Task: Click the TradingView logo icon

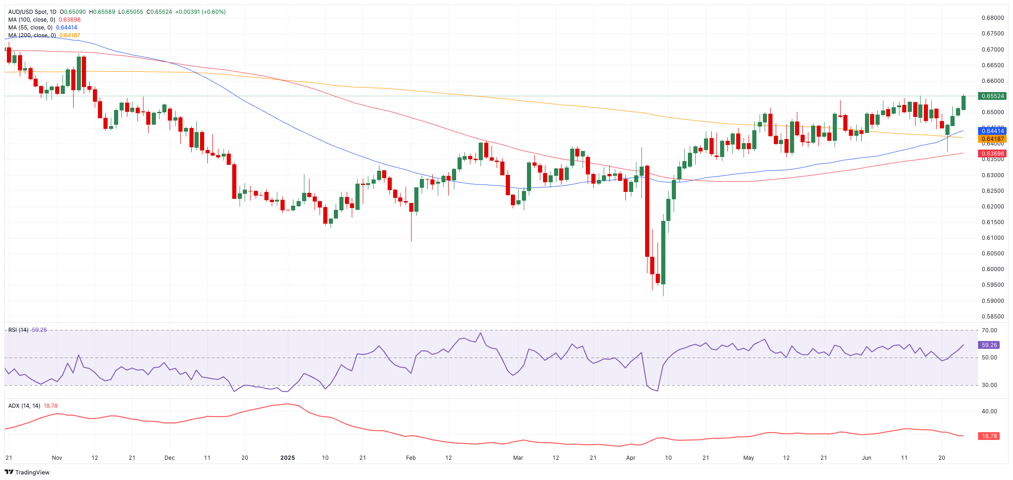Action: [9, 472]
